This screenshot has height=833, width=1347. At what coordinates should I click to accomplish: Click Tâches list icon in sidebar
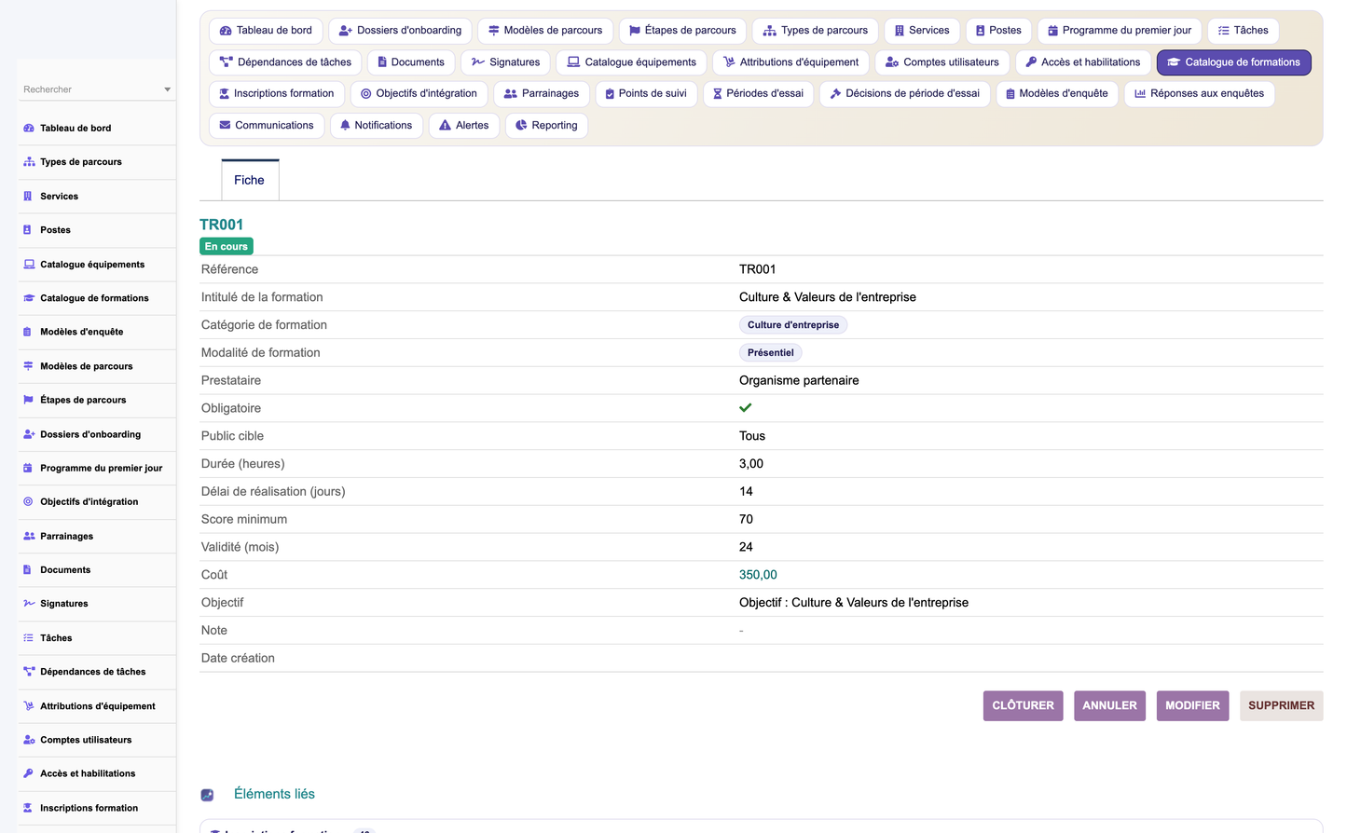point(28,638)
